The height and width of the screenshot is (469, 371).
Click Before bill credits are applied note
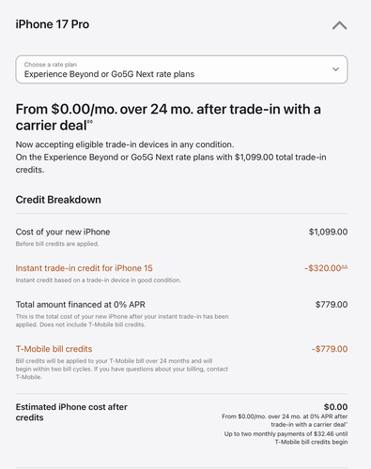(x=57, y=244)
